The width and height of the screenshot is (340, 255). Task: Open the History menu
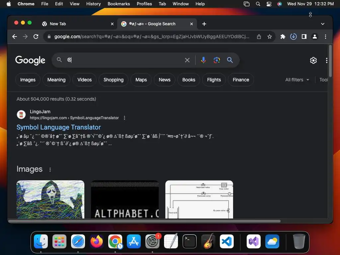(93, 4)
